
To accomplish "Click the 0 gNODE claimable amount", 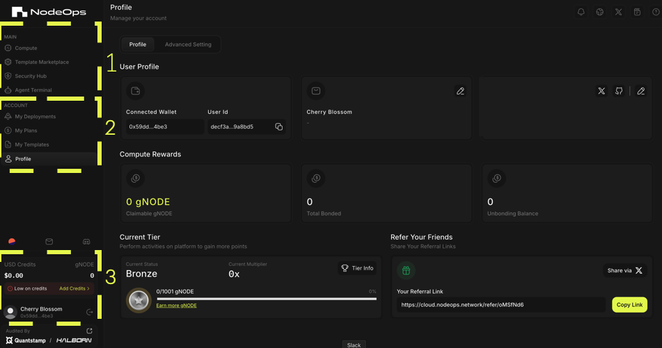I will pos(148,202).
